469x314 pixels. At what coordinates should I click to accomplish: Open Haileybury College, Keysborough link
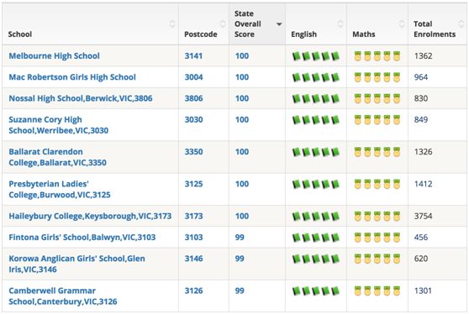[x=90, y=216]
